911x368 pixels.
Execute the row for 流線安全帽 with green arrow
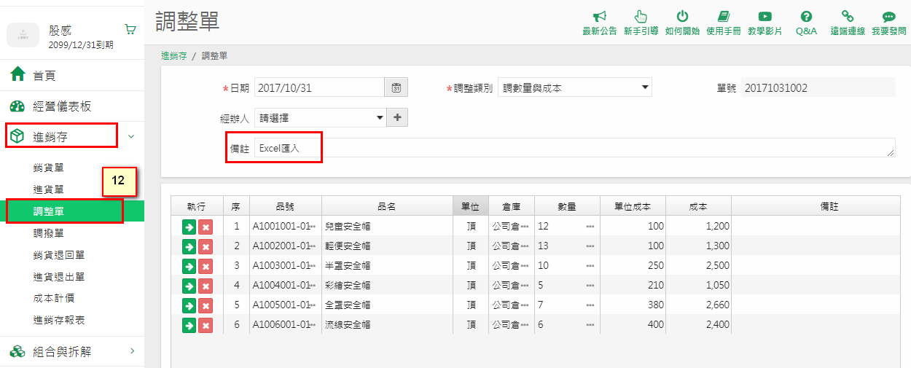point(189,325)
